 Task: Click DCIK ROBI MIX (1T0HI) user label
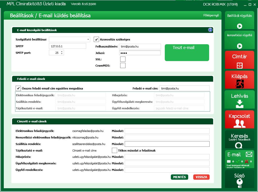click(x=220, y=5)
